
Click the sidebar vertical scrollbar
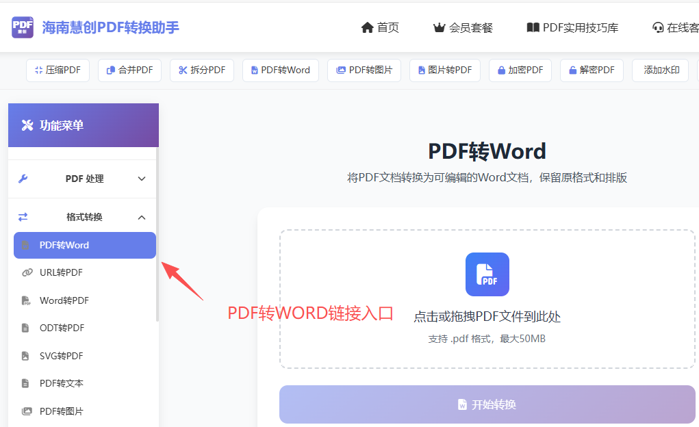point(157,235)
